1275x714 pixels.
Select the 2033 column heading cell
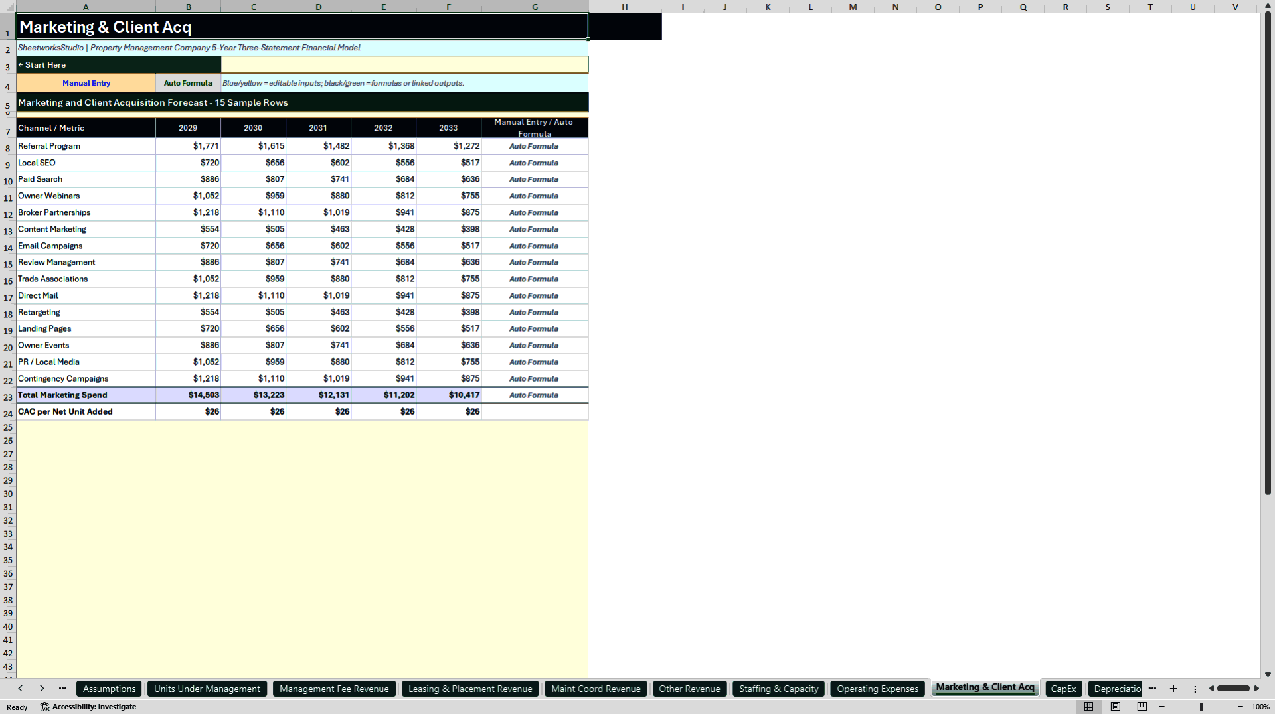click(x=449, y=128)
